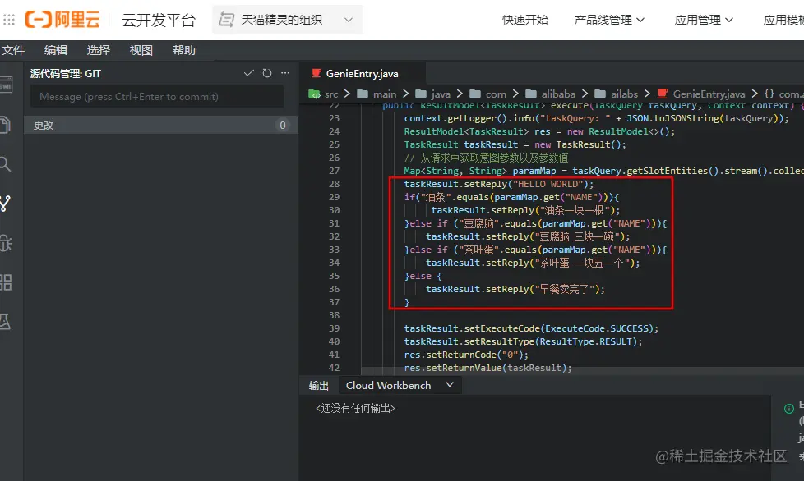
Task: Click line number 28 in the gutter
Action: (x=334, y=184)
